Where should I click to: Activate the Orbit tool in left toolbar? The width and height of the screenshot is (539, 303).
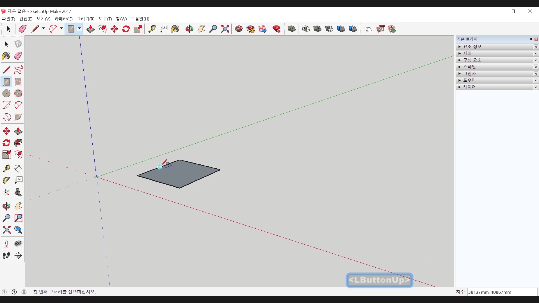[x=6, y=206]
